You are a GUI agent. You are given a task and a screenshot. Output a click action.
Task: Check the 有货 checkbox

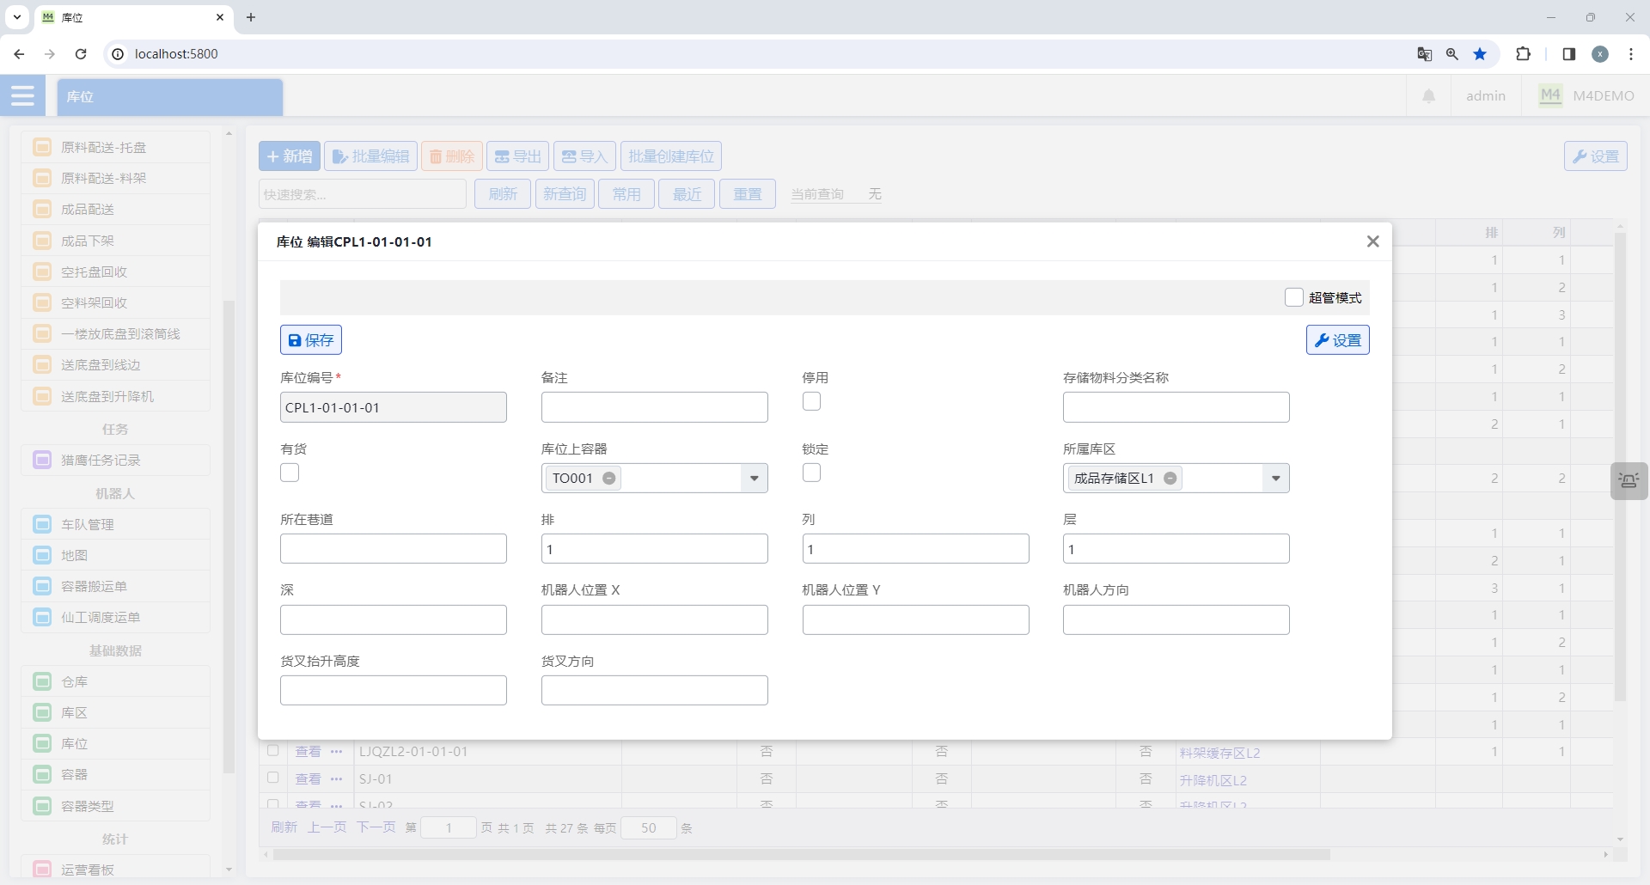[290, 473]
